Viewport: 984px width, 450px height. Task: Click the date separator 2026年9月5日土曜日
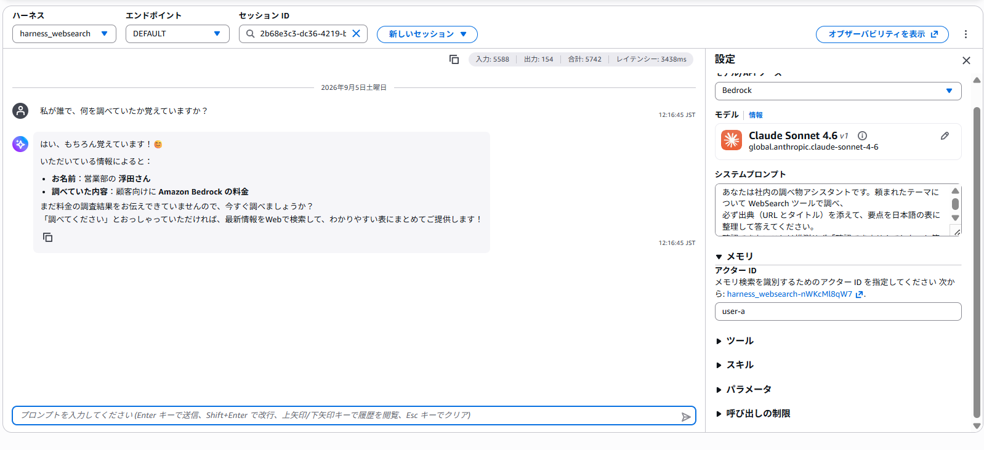click(353, 87)
